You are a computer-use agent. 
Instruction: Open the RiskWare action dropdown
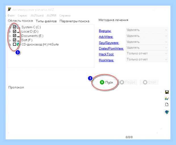[147, 59]
